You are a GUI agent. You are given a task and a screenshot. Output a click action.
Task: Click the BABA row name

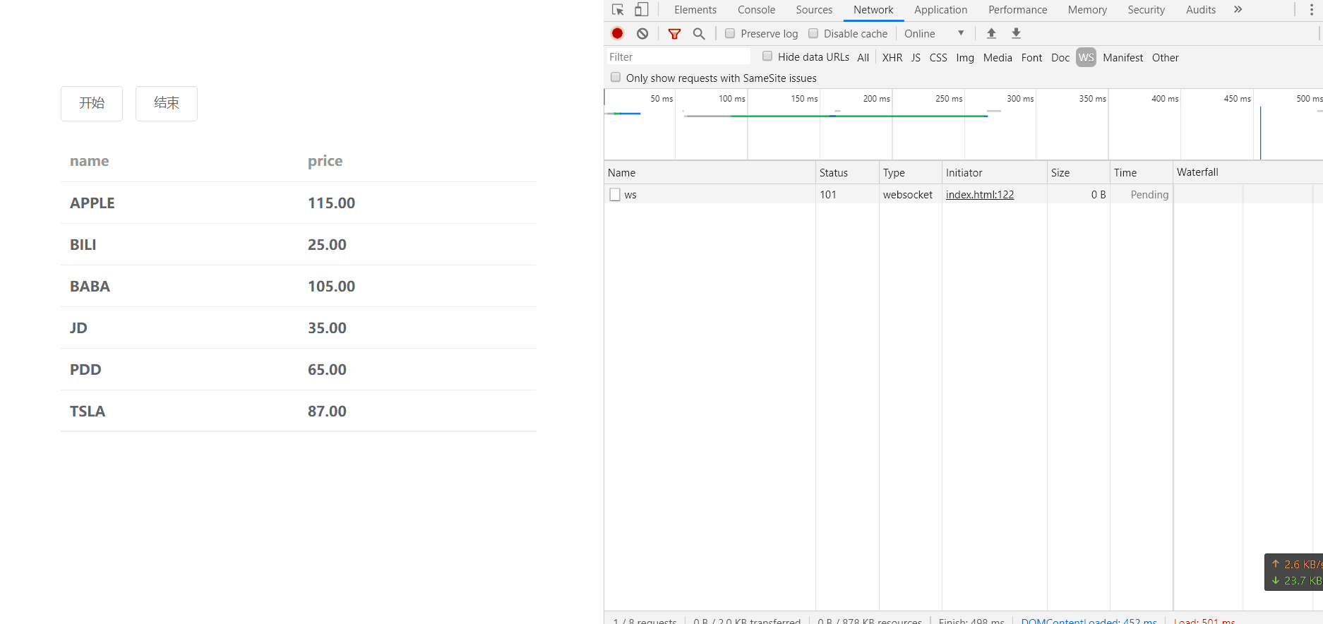click(x=90, y=287)
